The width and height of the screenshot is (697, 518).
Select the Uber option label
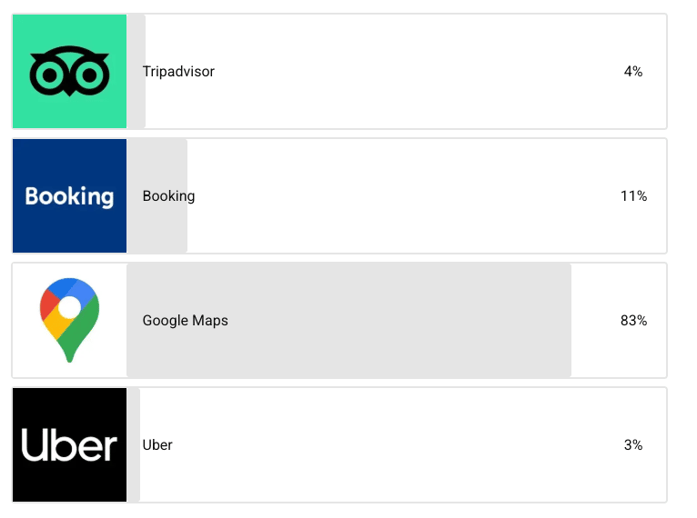tap(157, 444)
